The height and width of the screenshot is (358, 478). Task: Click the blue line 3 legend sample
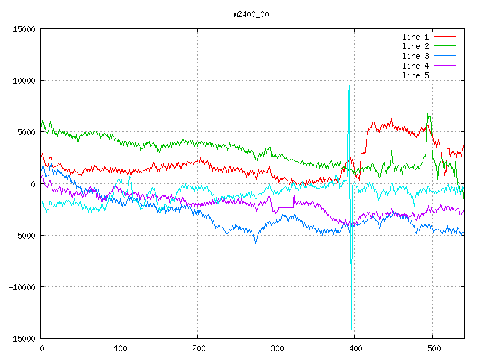[444, 56]
